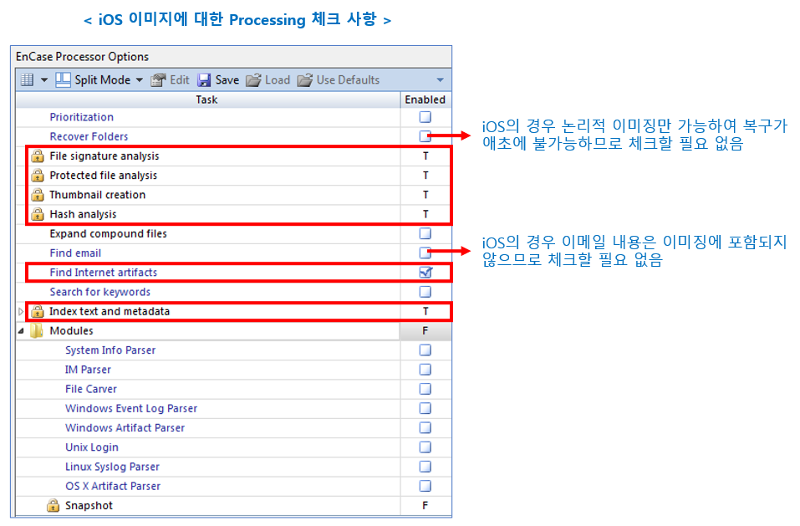
Task: Enable the Recover Folders checkbox
Action: tap(425, 136)
